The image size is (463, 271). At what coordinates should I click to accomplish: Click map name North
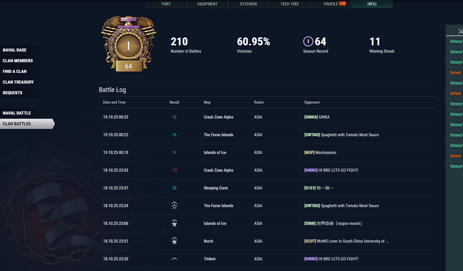click(208, 241)
